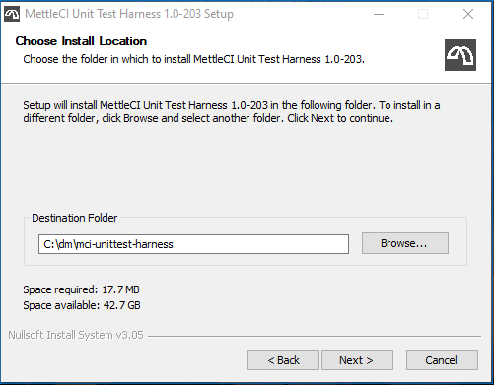
Task: Click the MettleCI icon in title bar
Action: coord(12,14)
